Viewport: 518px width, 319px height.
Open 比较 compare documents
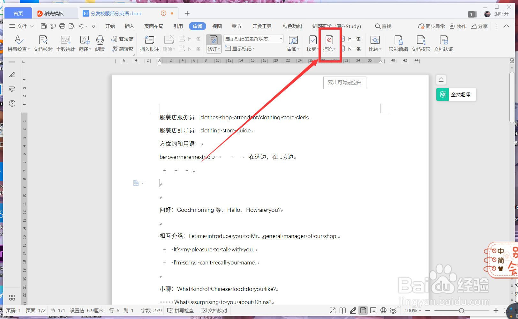375,43
